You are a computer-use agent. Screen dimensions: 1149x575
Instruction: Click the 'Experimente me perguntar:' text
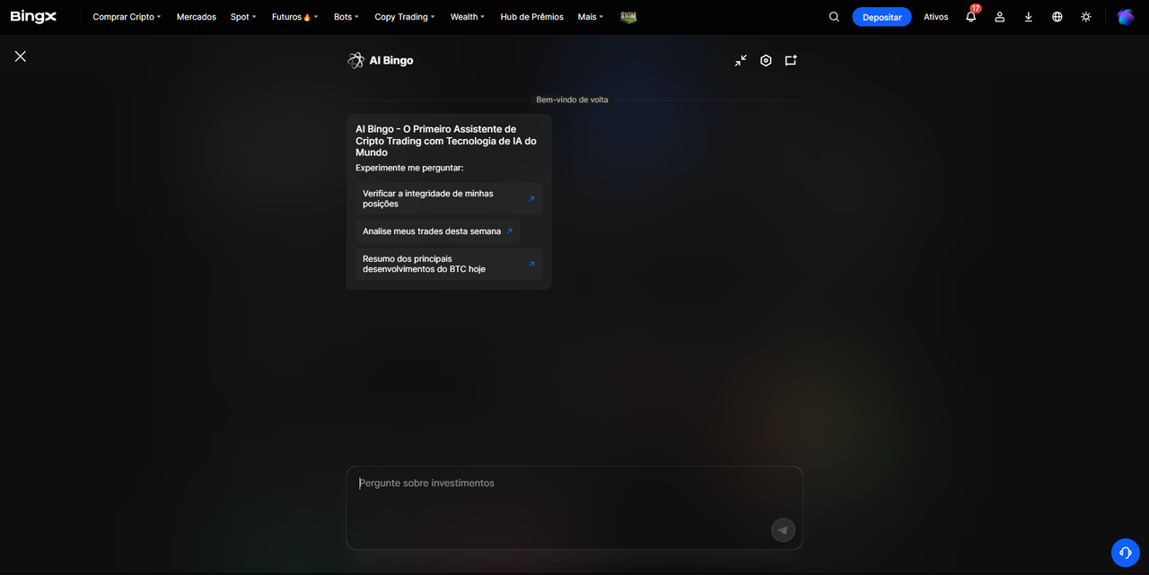coord(409,168)
